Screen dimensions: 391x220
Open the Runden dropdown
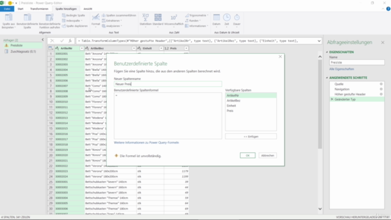coord(193,21)
